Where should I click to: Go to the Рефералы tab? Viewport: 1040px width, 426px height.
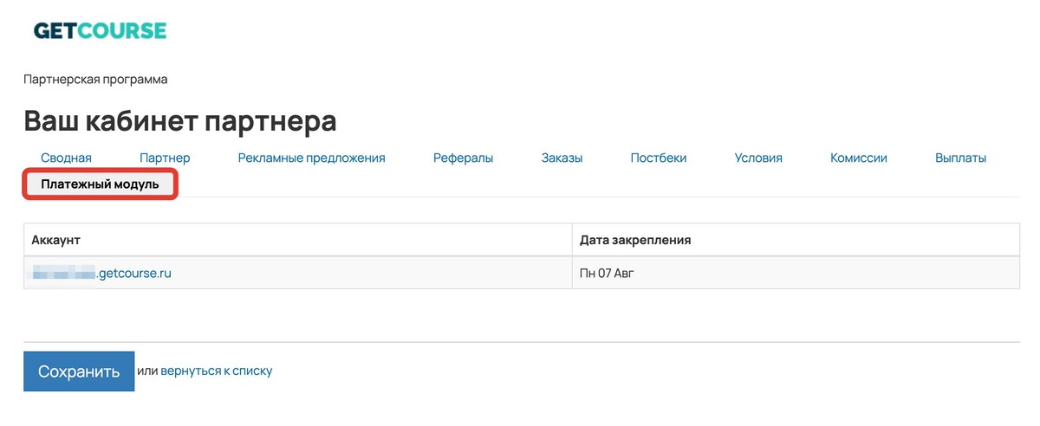(463, 158)
